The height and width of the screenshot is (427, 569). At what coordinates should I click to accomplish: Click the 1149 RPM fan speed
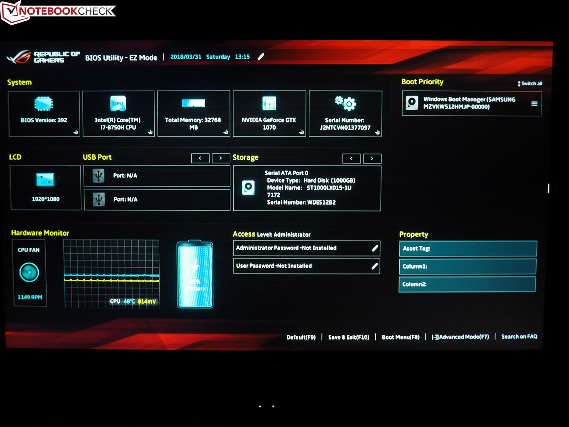[x=30, y=297]
